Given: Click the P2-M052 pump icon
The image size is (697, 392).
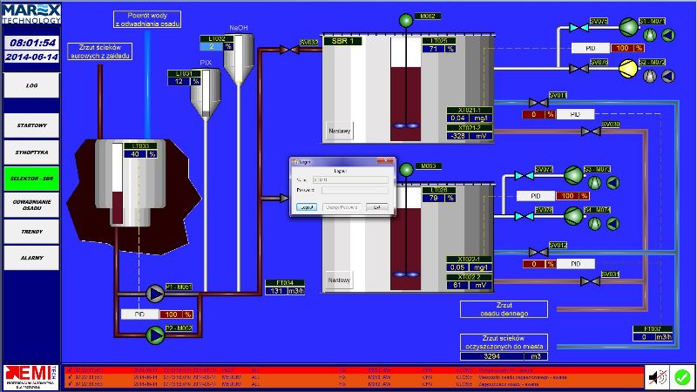Looking at the screenshot, I should pos(156,331).
